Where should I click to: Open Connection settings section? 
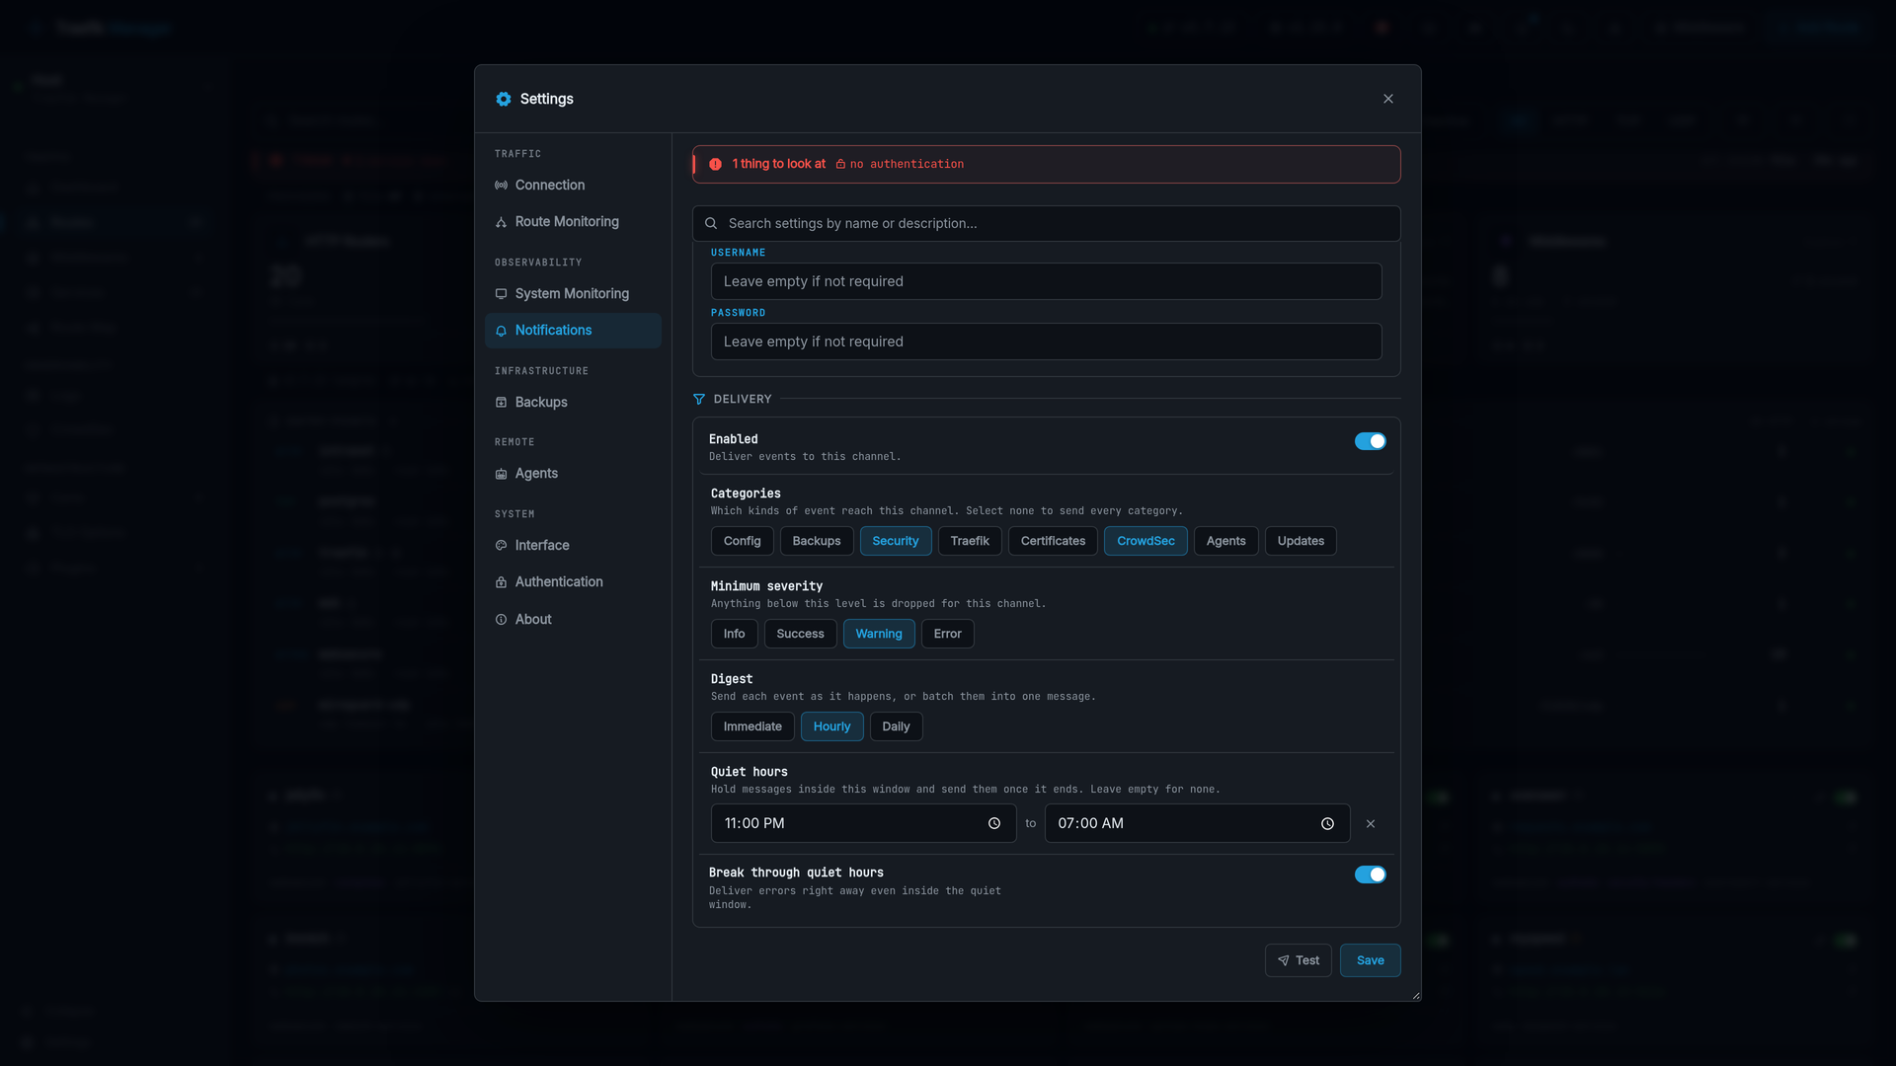[573, 185]
